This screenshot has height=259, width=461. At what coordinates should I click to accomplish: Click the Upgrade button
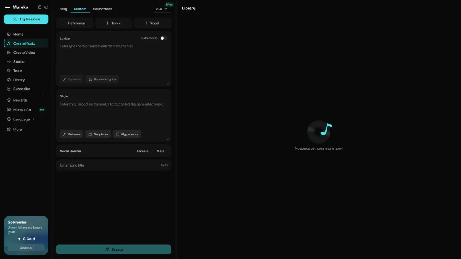pos(26,247)
